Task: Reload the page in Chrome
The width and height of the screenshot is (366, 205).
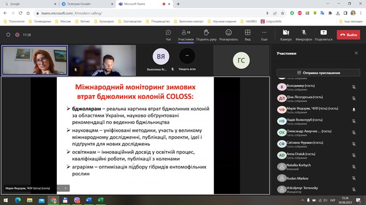Action: [x=20, y=13]
